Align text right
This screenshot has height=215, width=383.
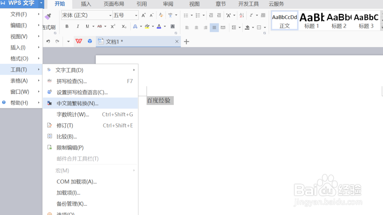click(x=205, y=27)
